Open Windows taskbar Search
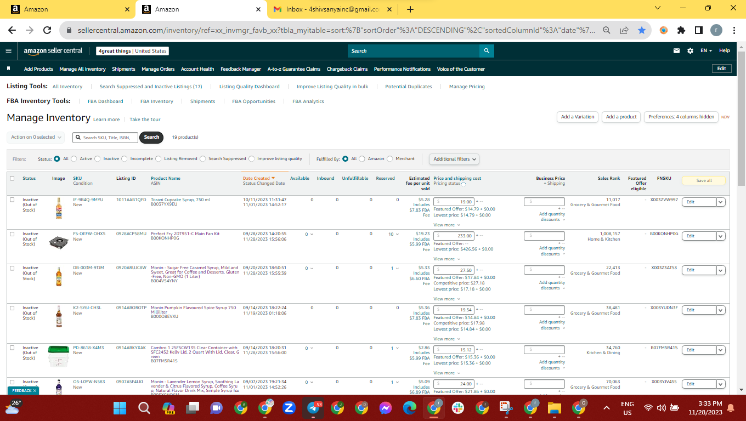The image size is (746, 421). click(144, 408)
